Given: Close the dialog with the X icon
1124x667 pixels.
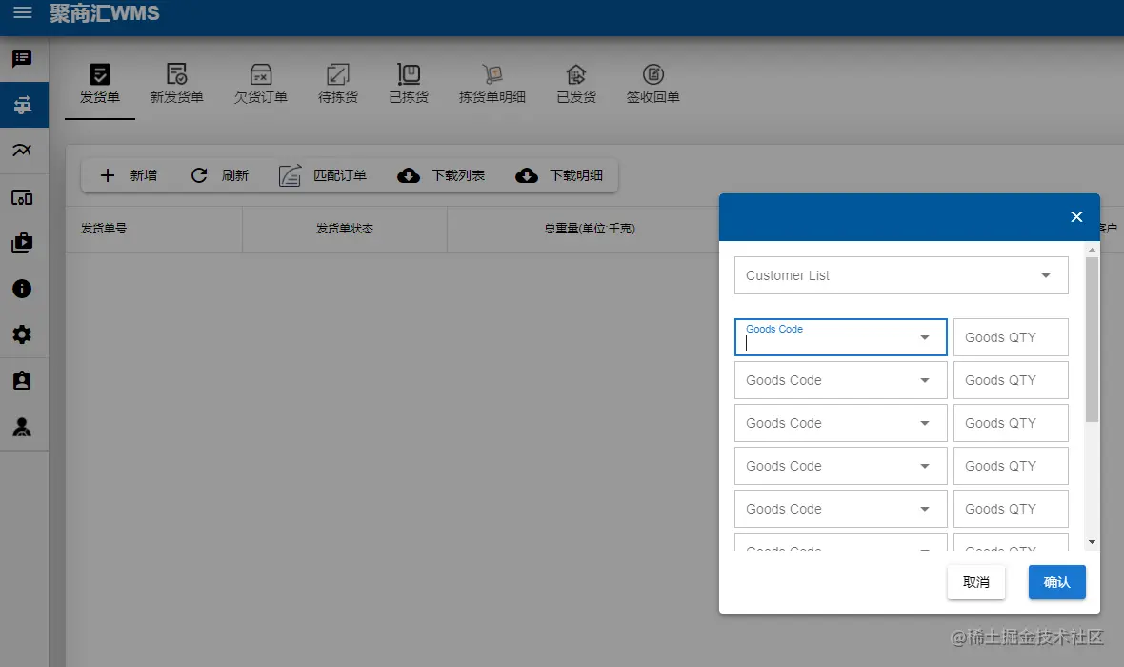Looking at the screenshot, I should click(x=1076, y=216).
